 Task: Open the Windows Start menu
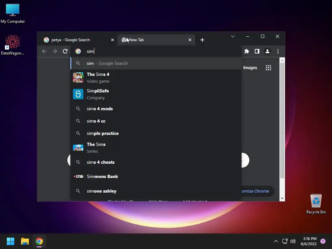coord(10,241)
